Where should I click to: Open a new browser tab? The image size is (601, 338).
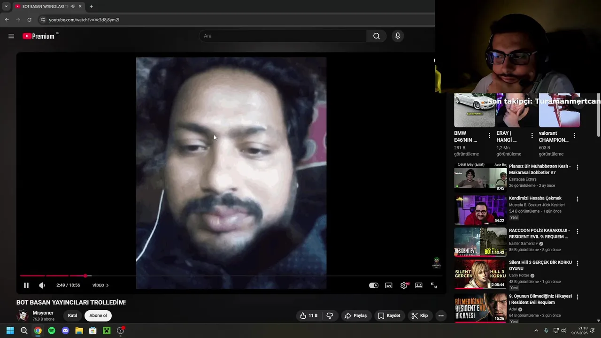click(91, 6)
